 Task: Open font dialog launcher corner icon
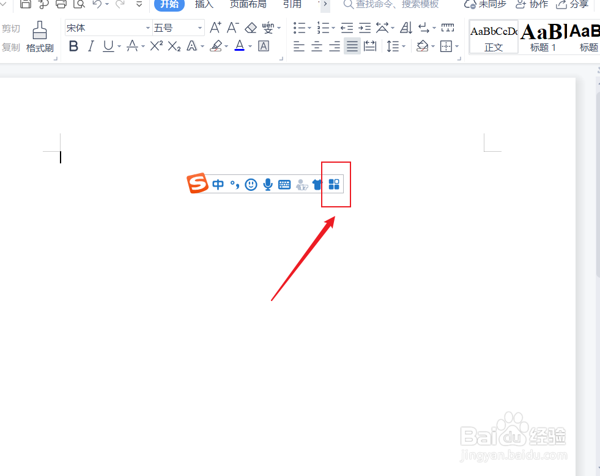281,59
